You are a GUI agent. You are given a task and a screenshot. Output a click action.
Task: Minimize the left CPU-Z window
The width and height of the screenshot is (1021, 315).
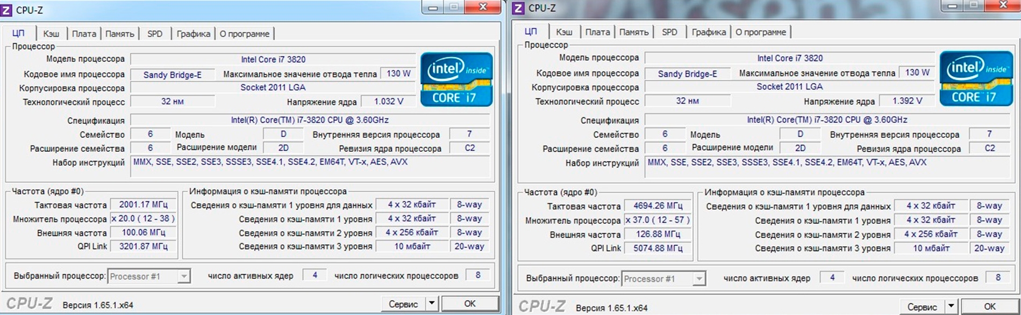point(433,8)
